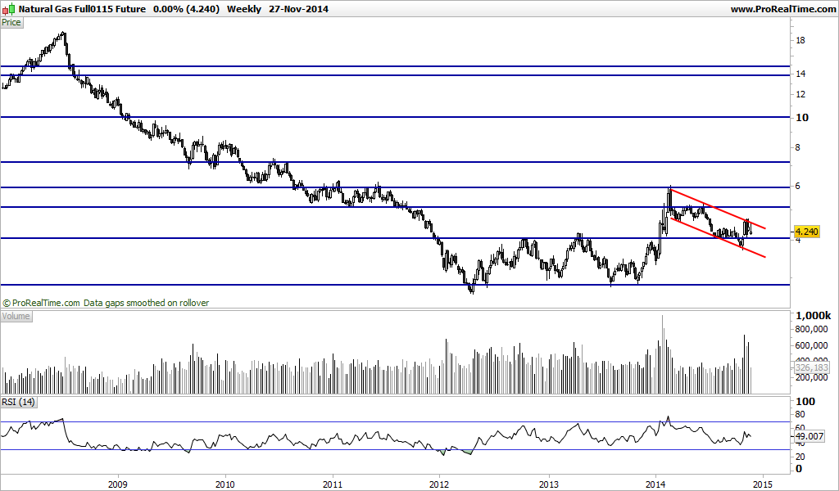Click the 14 price axis label
This screenshot has height=491, width=839.
800,74
